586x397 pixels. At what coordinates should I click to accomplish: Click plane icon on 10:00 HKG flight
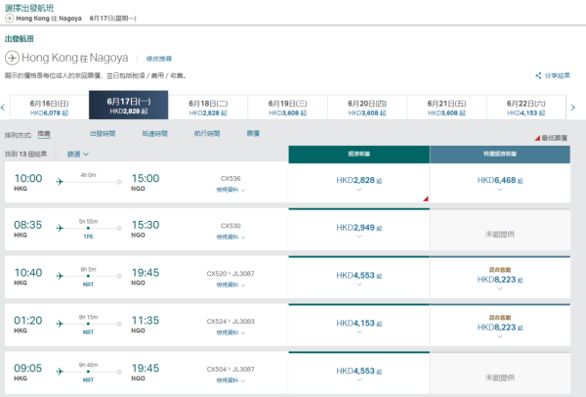[x=60, y=181]
